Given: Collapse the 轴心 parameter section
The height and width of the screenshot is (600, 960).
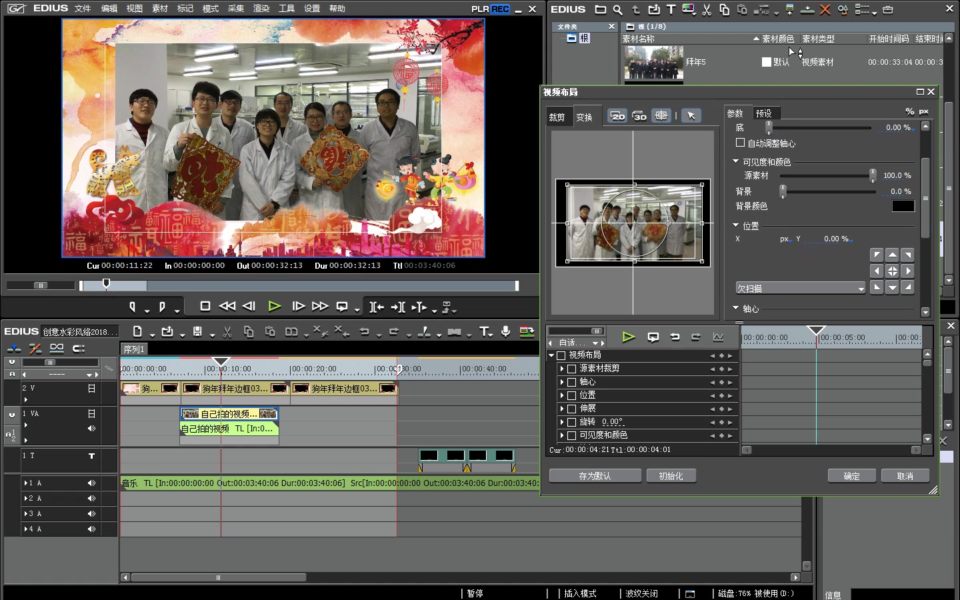Looking at the screenshot, I should (736, 308).
